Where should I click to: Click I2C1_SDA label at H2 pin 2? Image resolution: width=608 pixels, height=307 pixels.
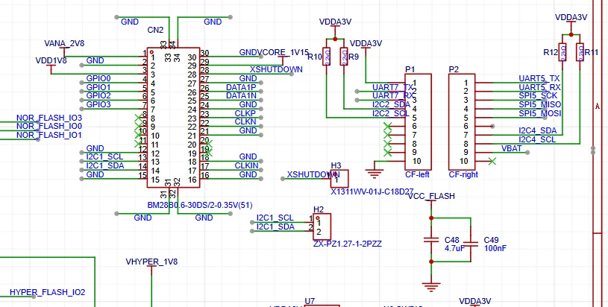(275, 227)
